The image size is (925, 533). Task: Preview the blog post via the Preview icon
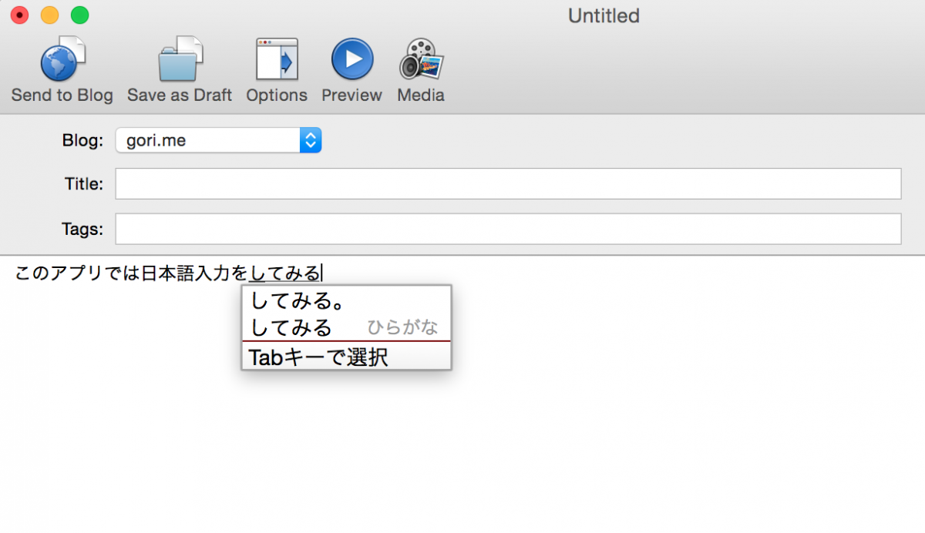coord(351,58)
